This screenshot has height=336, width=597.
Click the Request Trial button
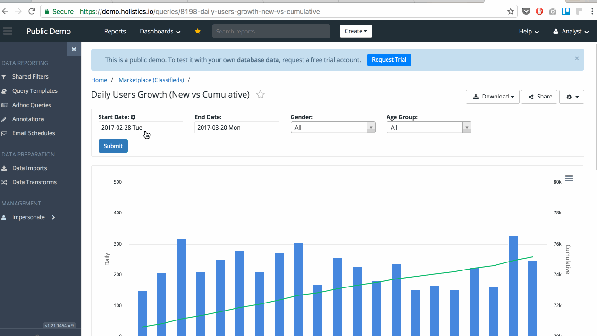point(389,60)
